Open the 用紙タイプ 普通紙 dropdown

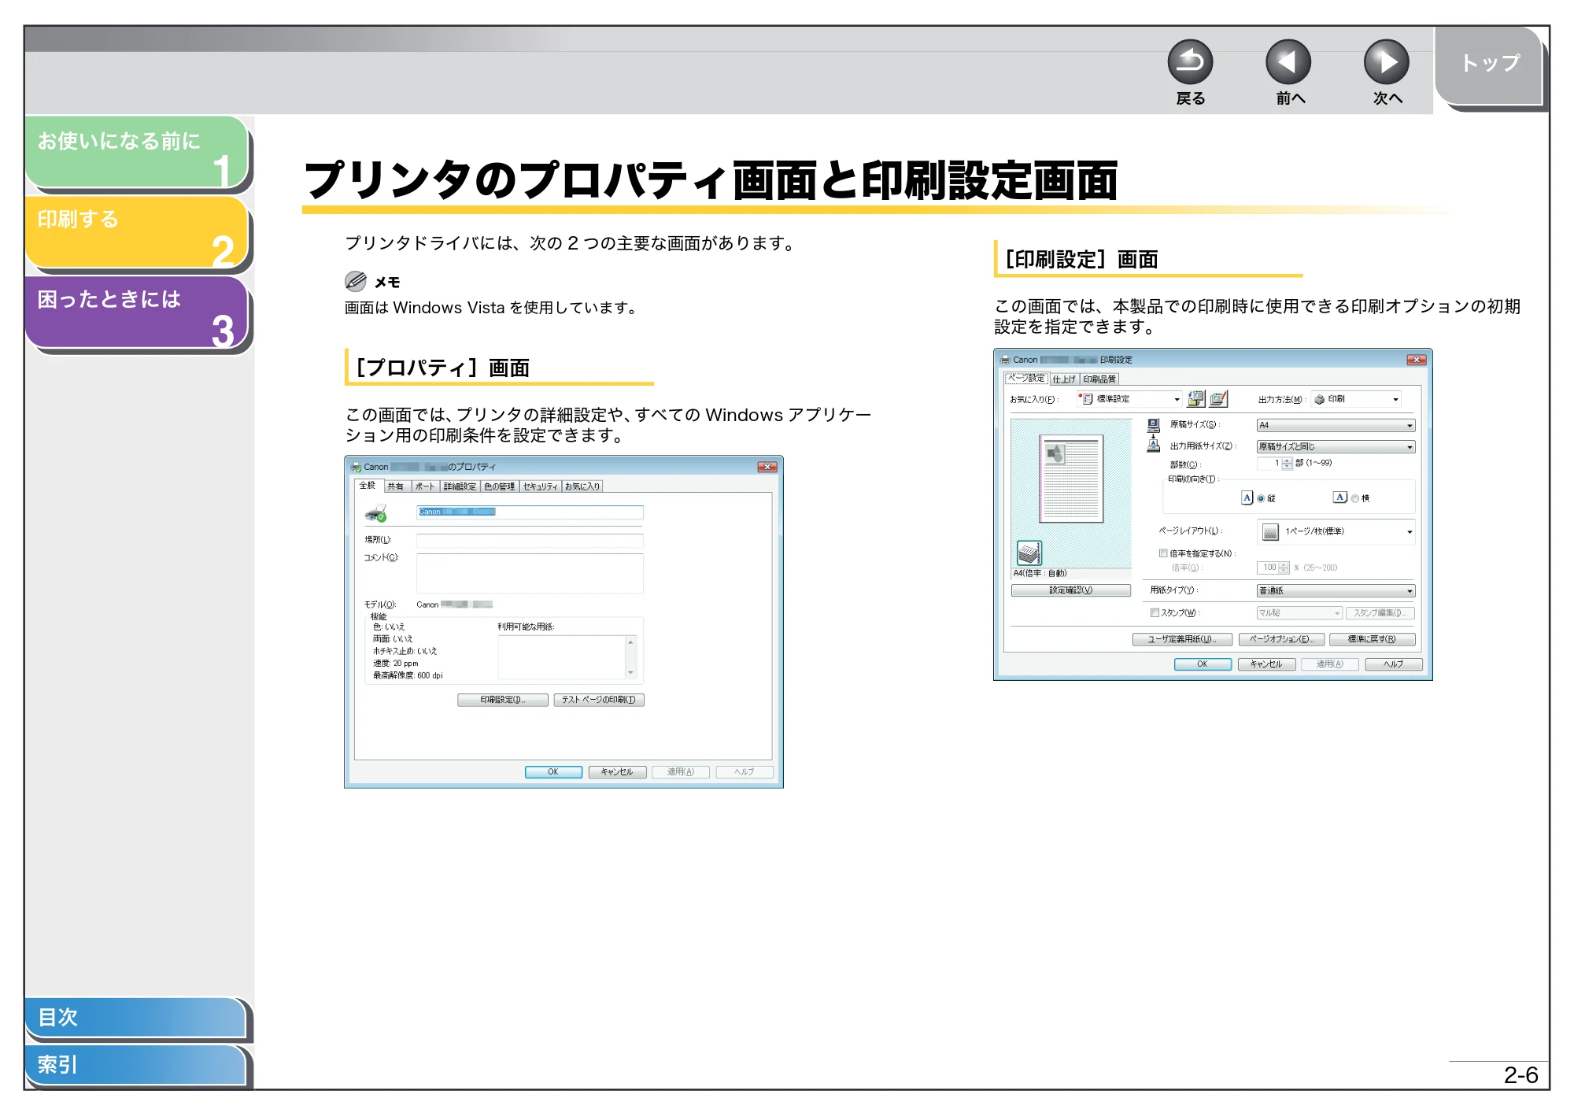1336,590
